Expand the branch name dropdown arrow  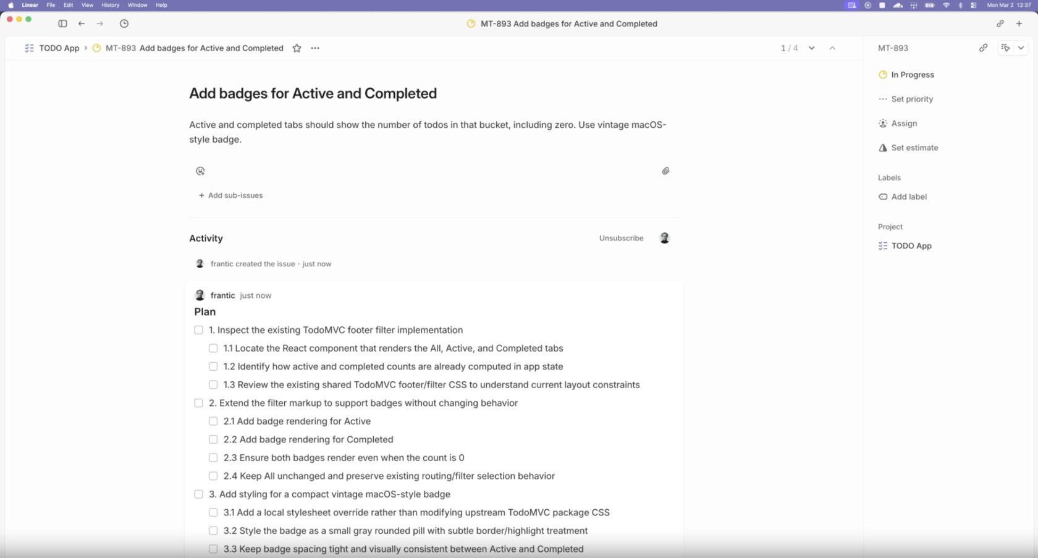1021,48
